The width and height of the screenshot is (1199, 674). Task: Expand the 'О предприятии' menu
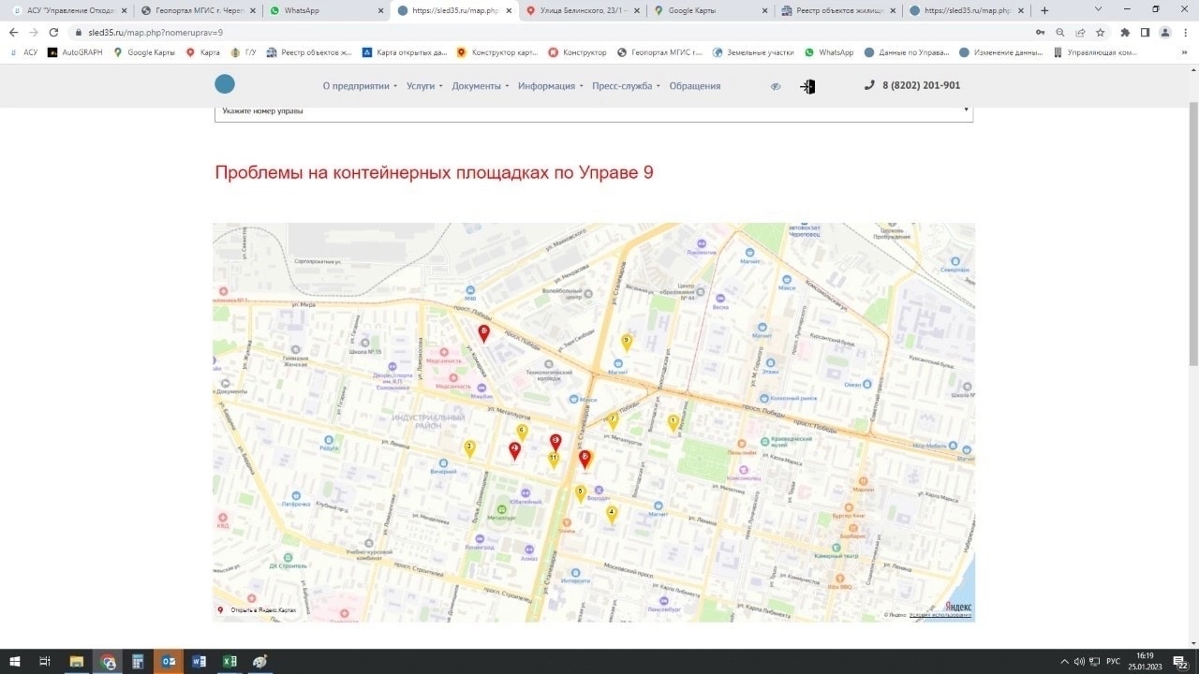pos(360,86)
